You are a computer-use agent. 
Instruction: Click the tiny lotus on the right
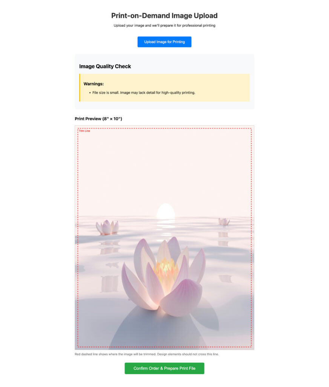pyautogui.click(x=224, y=221)
